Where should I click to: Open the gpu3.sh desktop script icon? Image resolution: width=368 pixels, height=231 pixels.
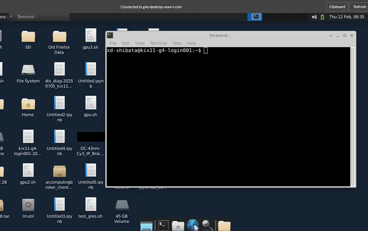point(90,36)
